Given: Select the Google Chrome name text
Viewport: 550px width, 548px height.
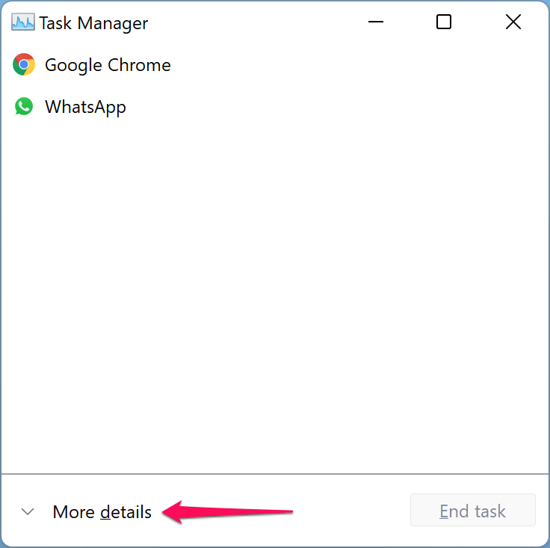Looking at the screenshot, I should (108, 65).
